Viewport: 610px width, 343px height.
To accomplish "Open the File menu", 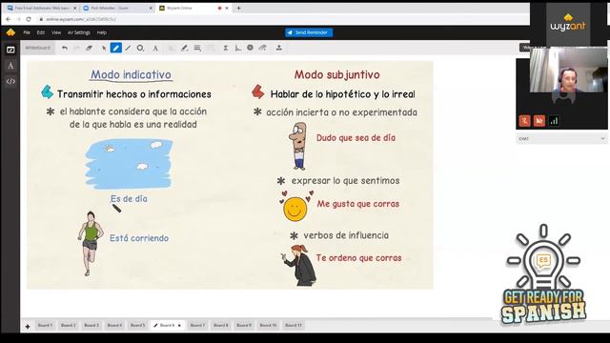I will pyautogui.click(x=27, y=32).
